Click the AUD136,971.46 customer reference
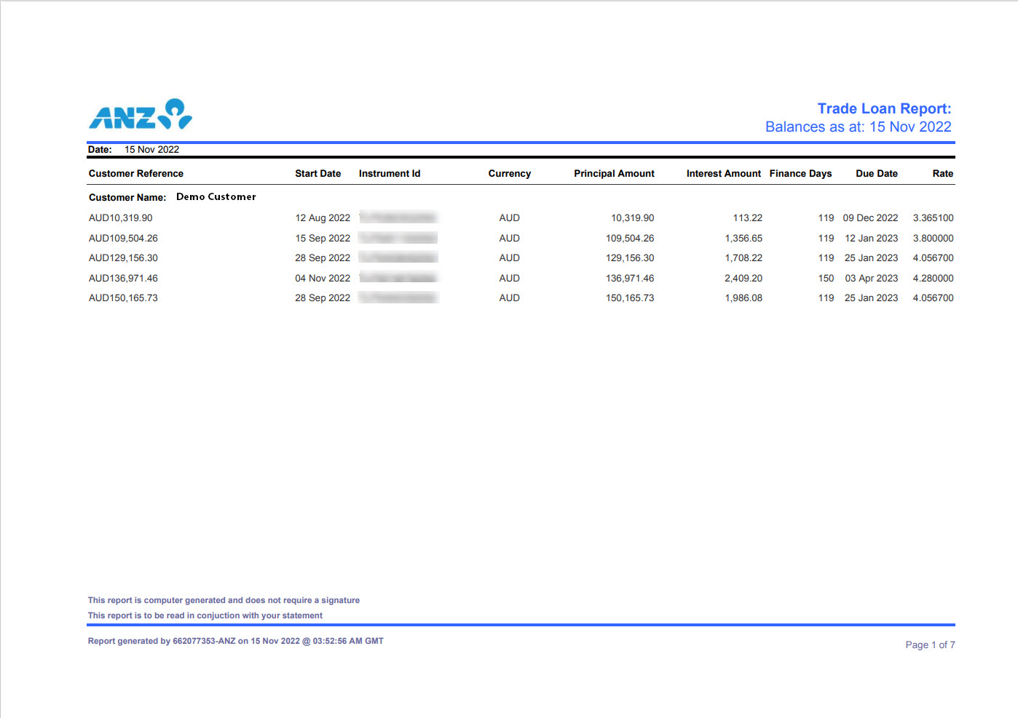The height and width of the screenshot is (718, 1018). pyautogui.click(x=123, y=279)
